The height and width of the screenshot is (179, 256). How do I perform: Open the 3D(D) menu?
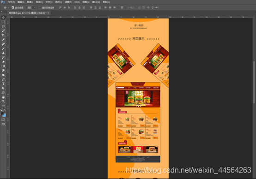pos(77,2)
